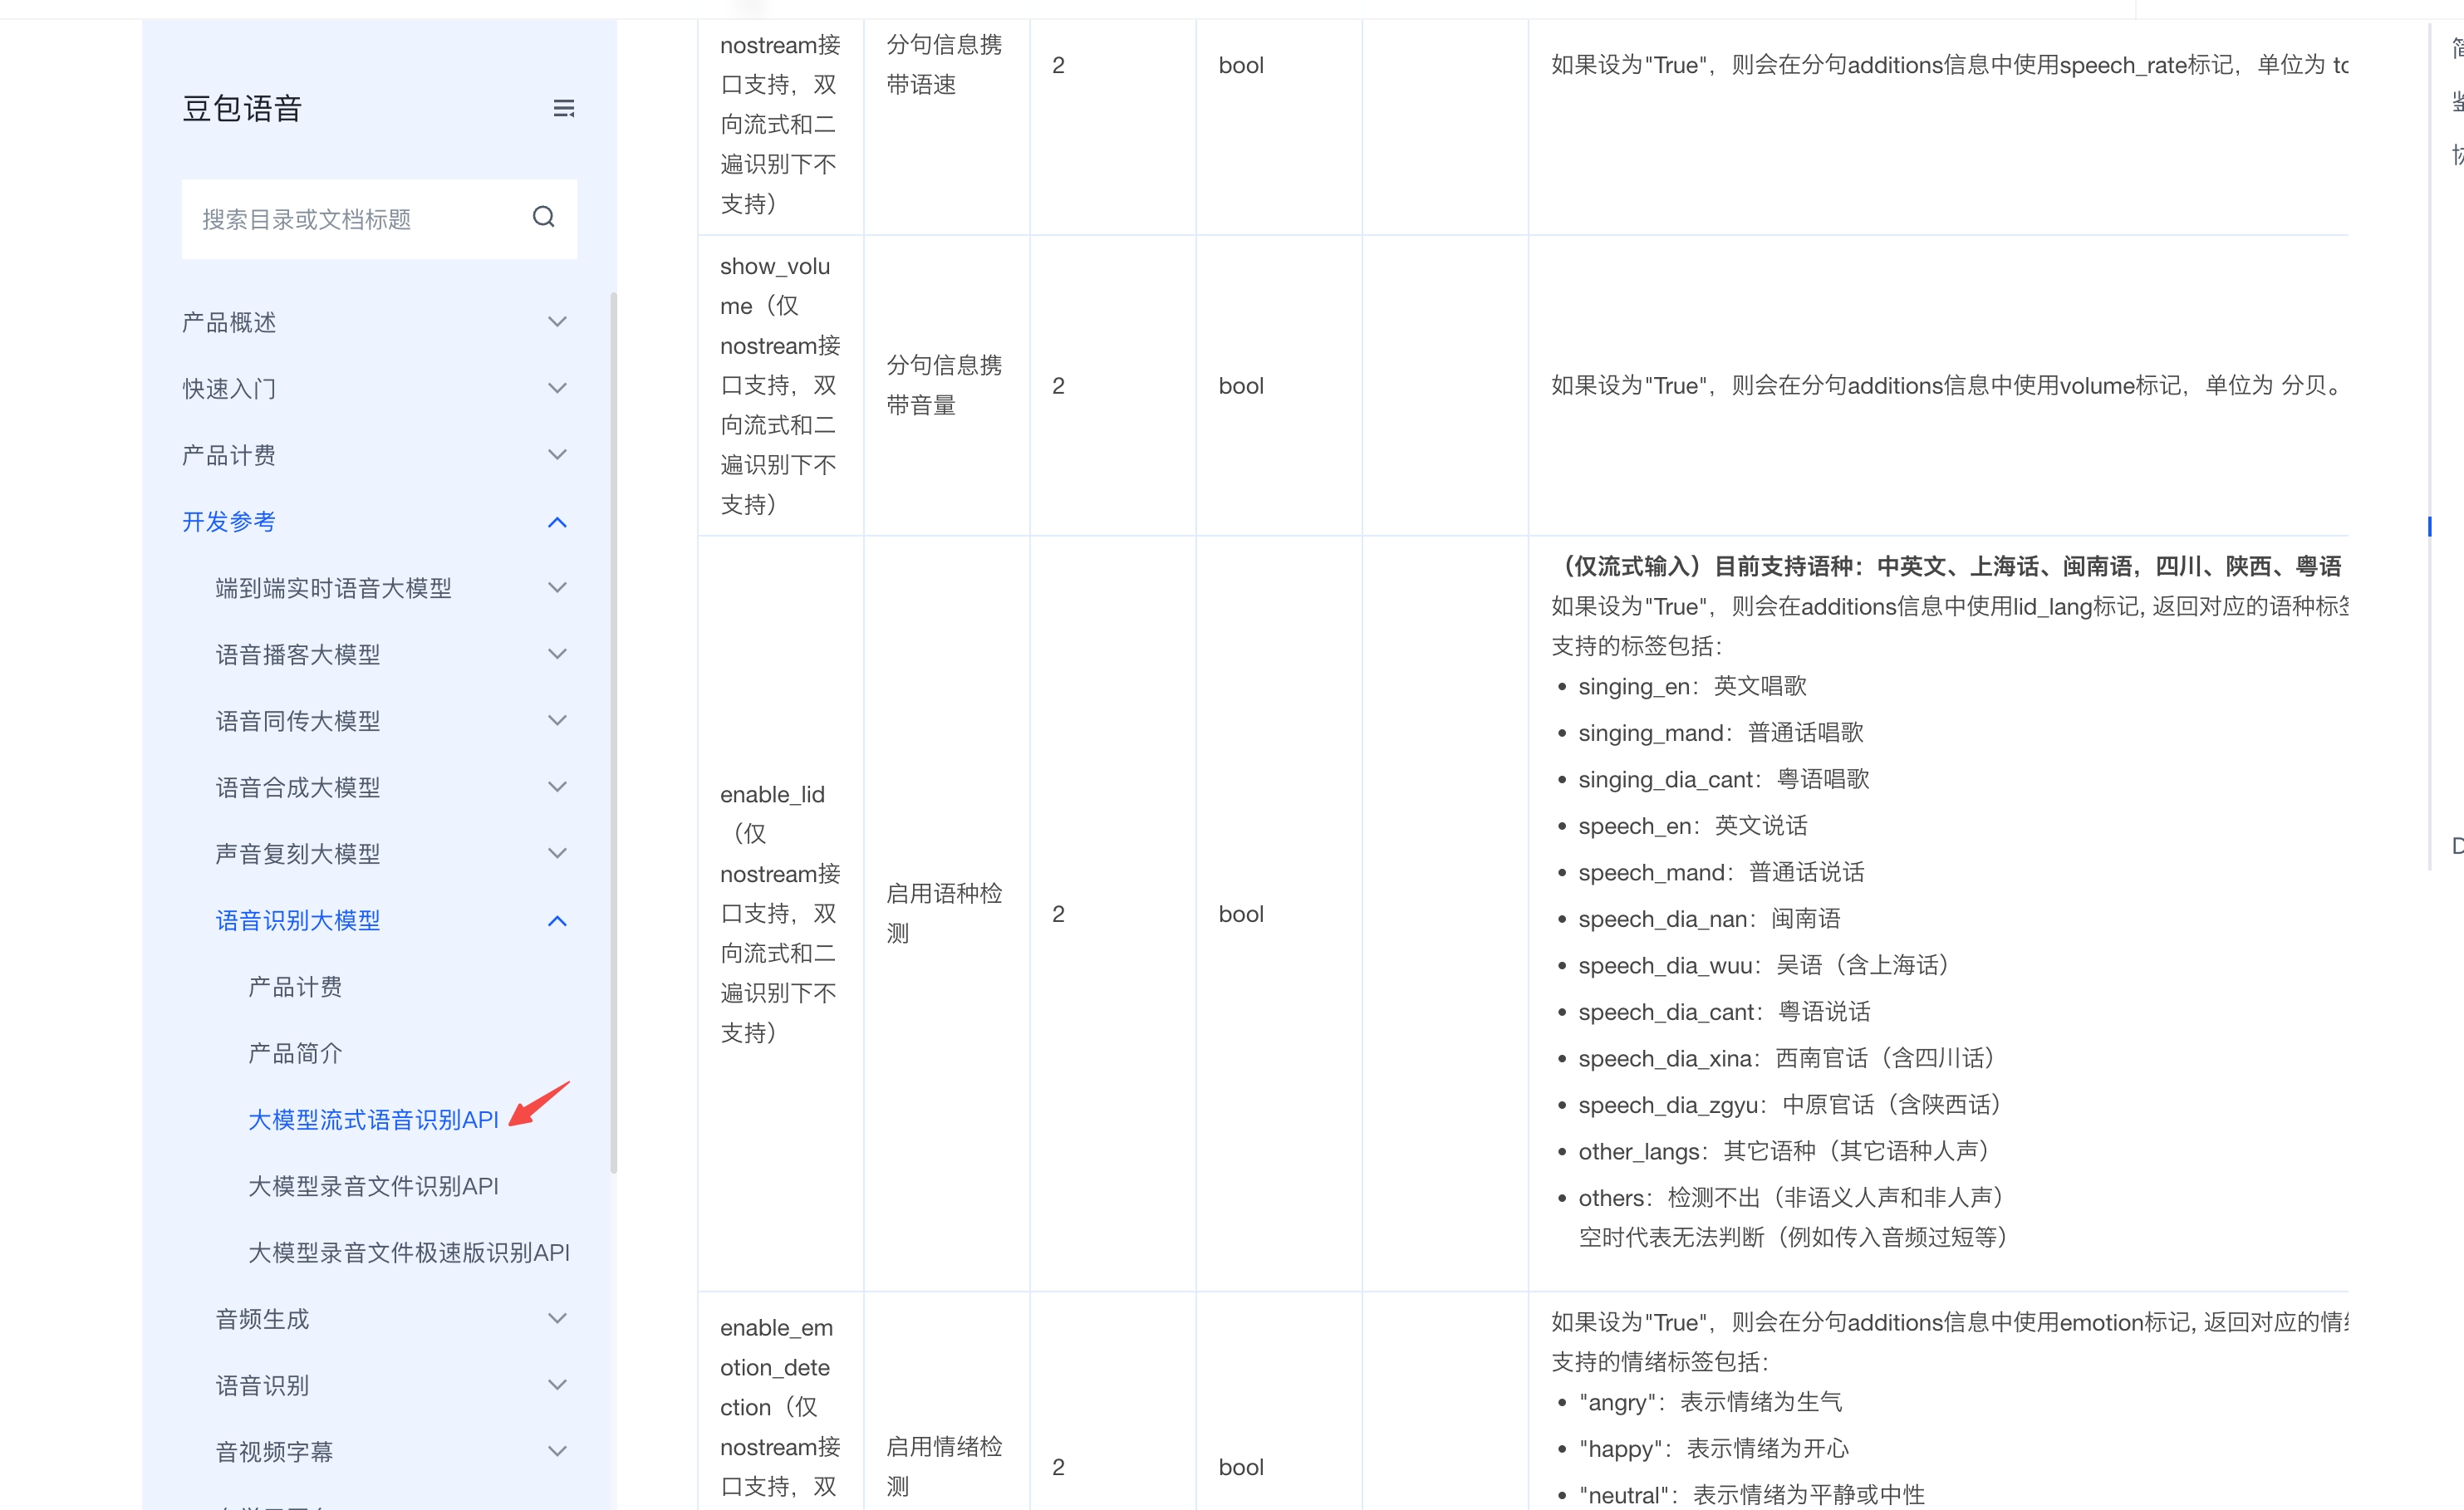This screenshot has height=1510, width=2464.
Task: Expand the 快速入门 section chevron
Action: click(x=558, y=388)
